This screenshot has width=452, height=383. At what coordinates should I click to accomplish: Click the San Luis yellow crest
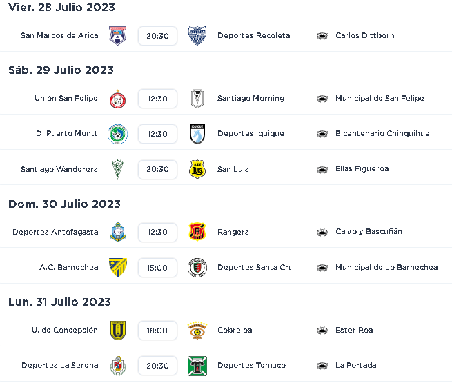coord(197,170)
